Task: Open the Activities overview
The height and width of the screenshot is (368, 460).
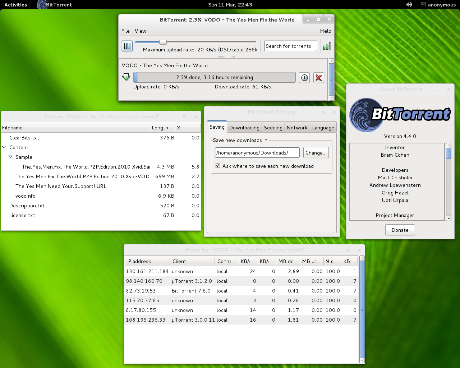Action: coord(16,5)
